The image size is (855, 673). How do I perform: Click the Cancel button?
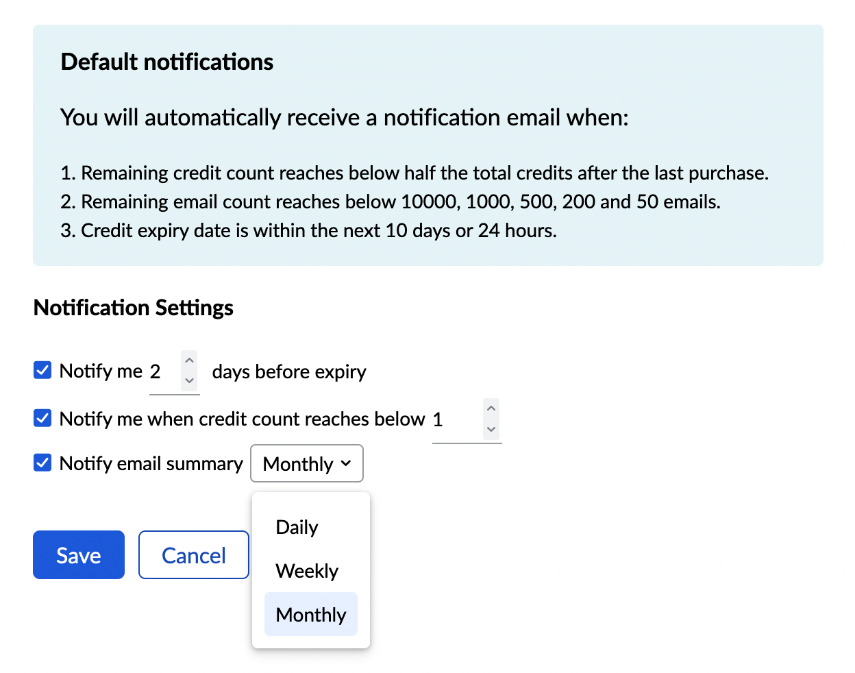194,555
